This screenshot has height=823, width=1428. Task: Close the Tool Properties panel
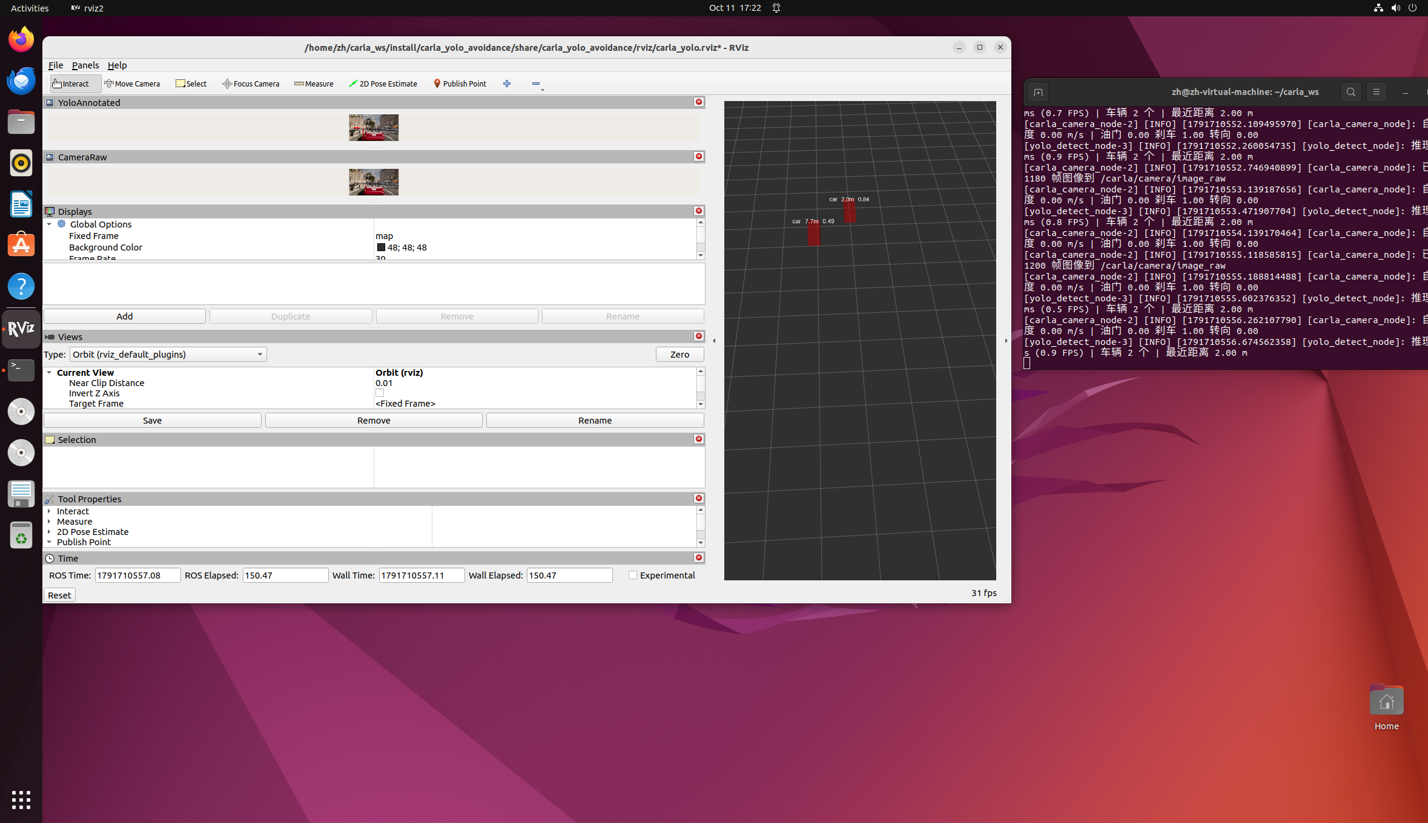(699, 498)
